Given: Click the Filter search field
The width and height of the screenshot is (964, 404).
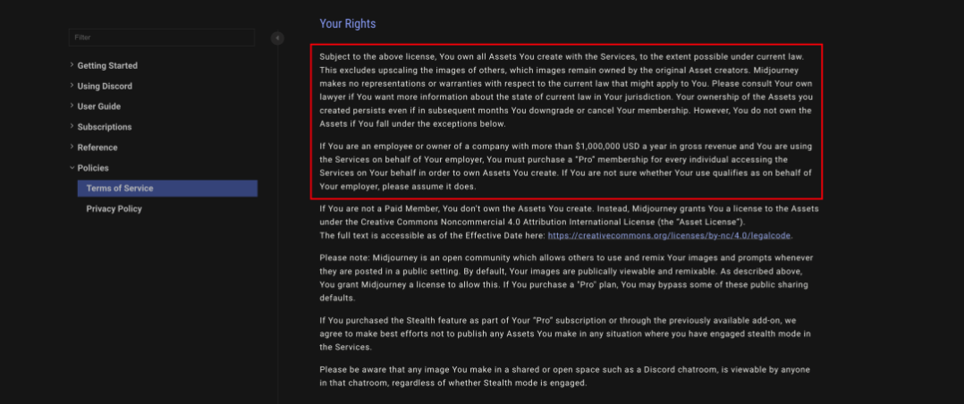Looking at the screenshot, I should coord(161,38).
